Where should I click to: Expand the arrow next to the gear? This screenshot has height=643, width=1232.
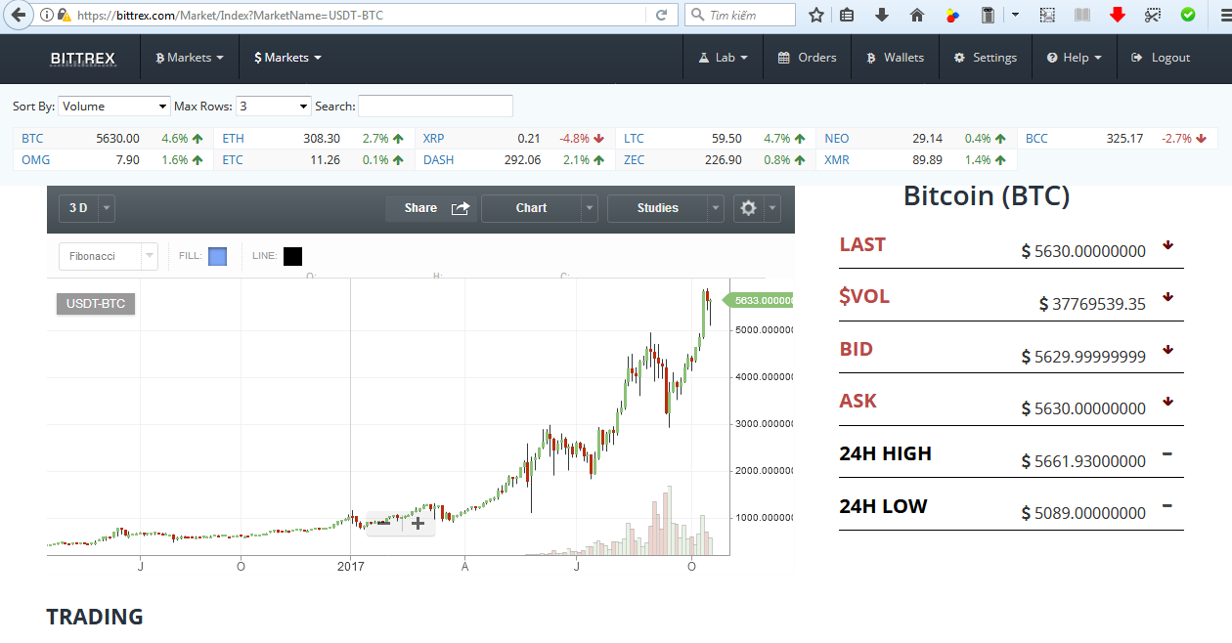773,208
